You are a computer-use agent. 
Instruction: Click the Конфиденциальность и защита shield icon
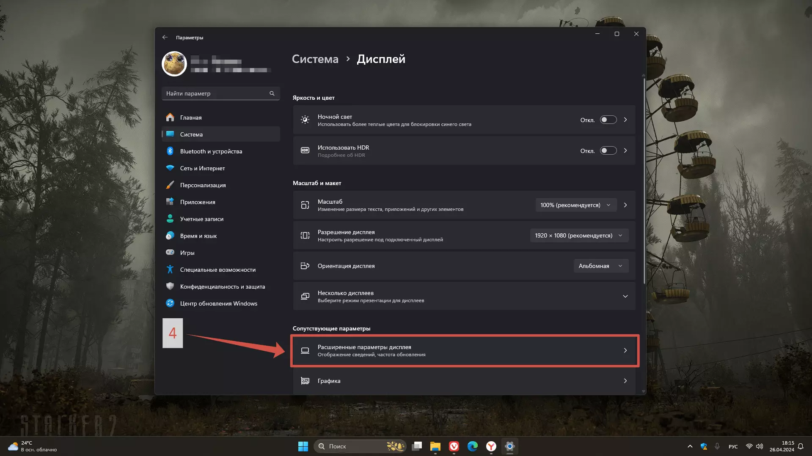point(170,287)
